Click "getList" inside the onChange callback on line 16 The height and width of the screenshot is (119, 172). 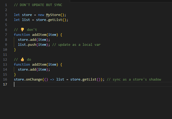90,80
